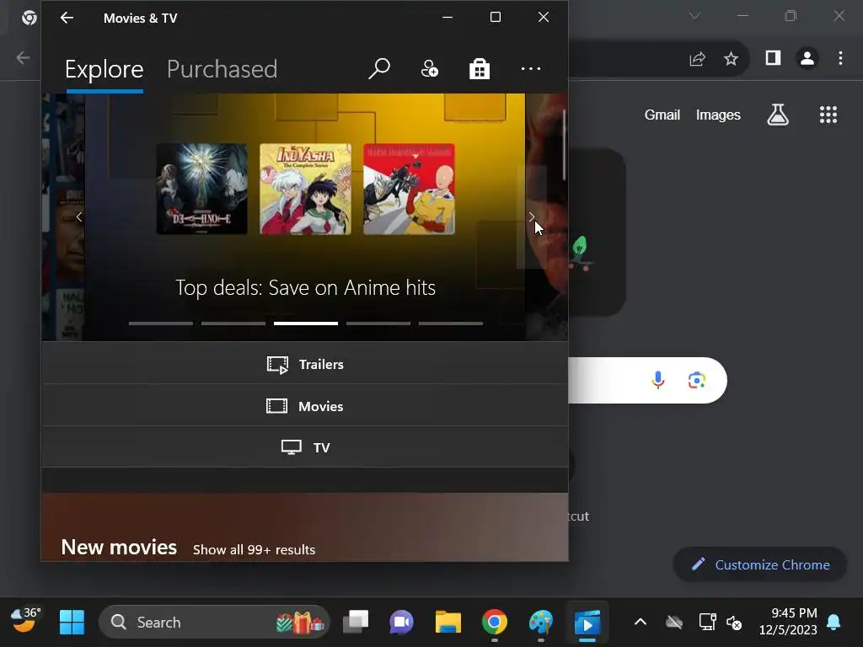Switch to the Explore tab
This screenshot has height=647, width=863.
(104, 69)
